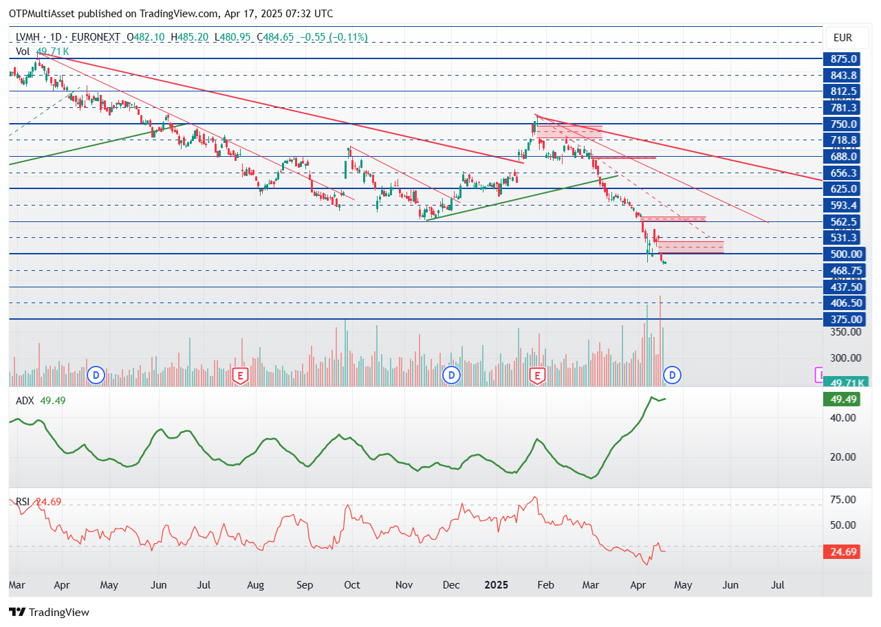Click the 500.00 price level label
The image size is (881, 627).
846,254
